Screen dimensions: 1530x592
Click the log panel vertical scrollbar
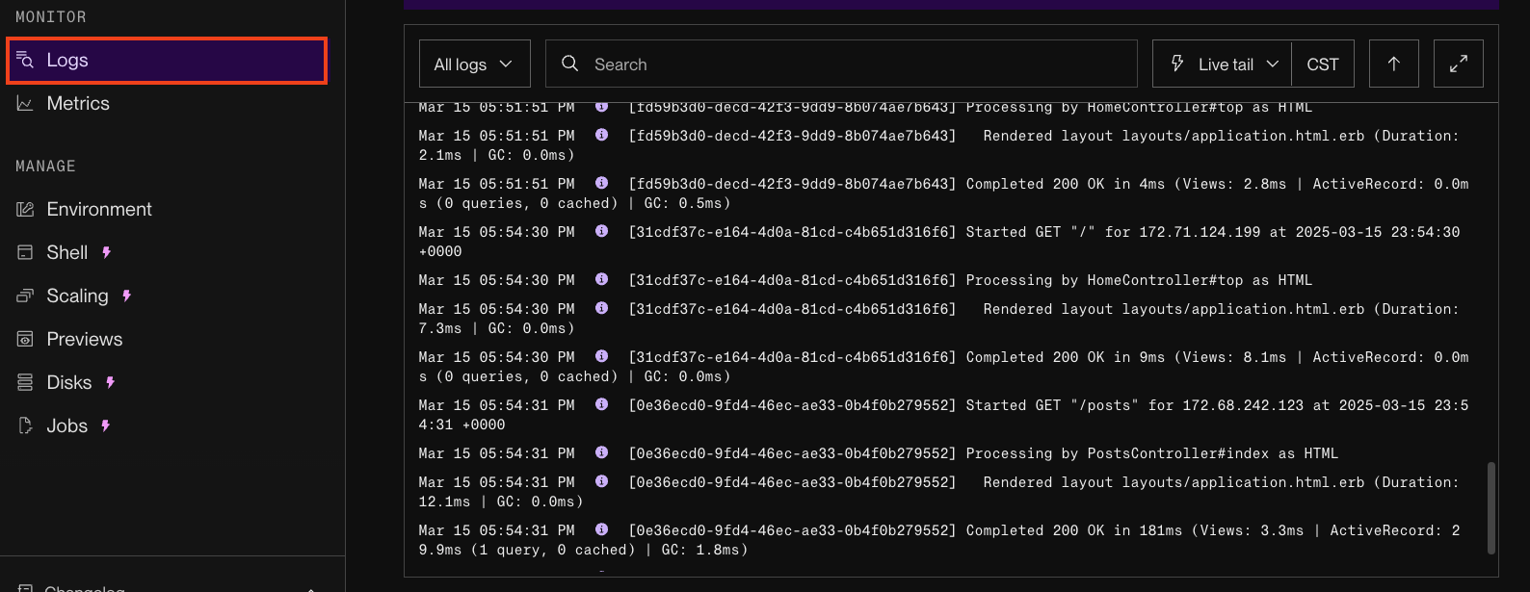(1491, 507)
